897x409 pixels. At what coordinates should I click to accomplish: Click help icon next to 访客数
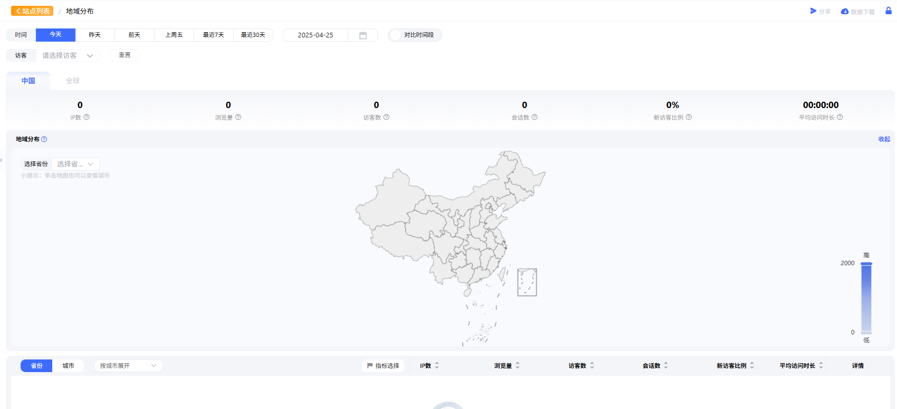point(386,117)
